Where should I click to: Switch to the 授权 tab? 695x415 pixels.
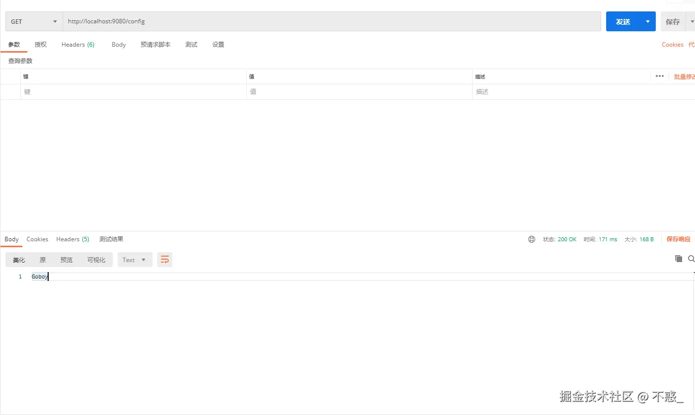coord(41,45)
